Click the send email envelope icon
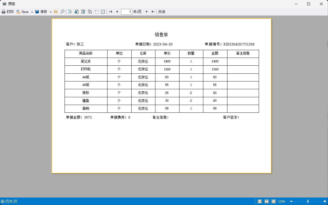The width and height of the screenshot is (328, 205). [x=56, y=12]
